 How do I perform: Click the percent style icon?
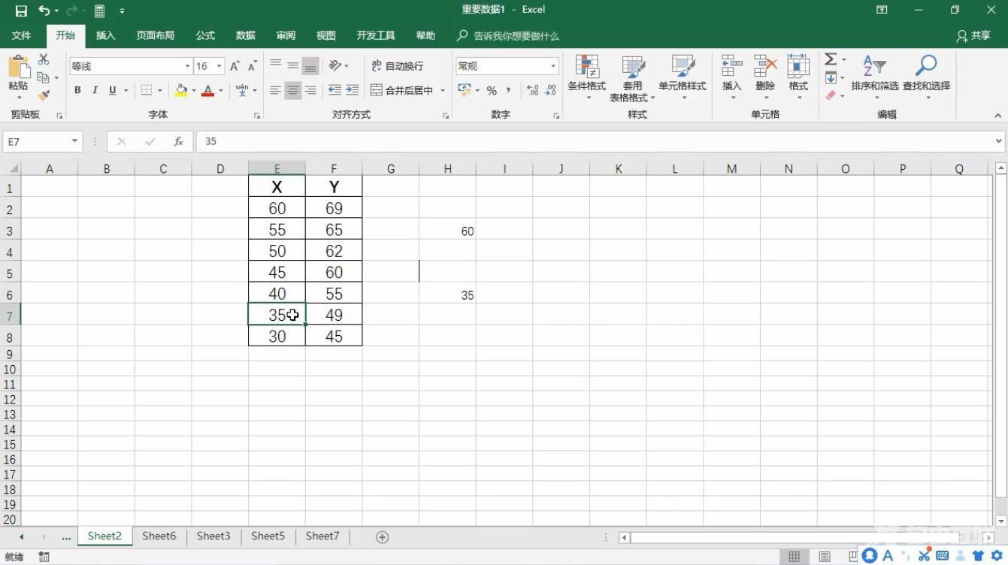pyautogui.click(x=492, y=90)
